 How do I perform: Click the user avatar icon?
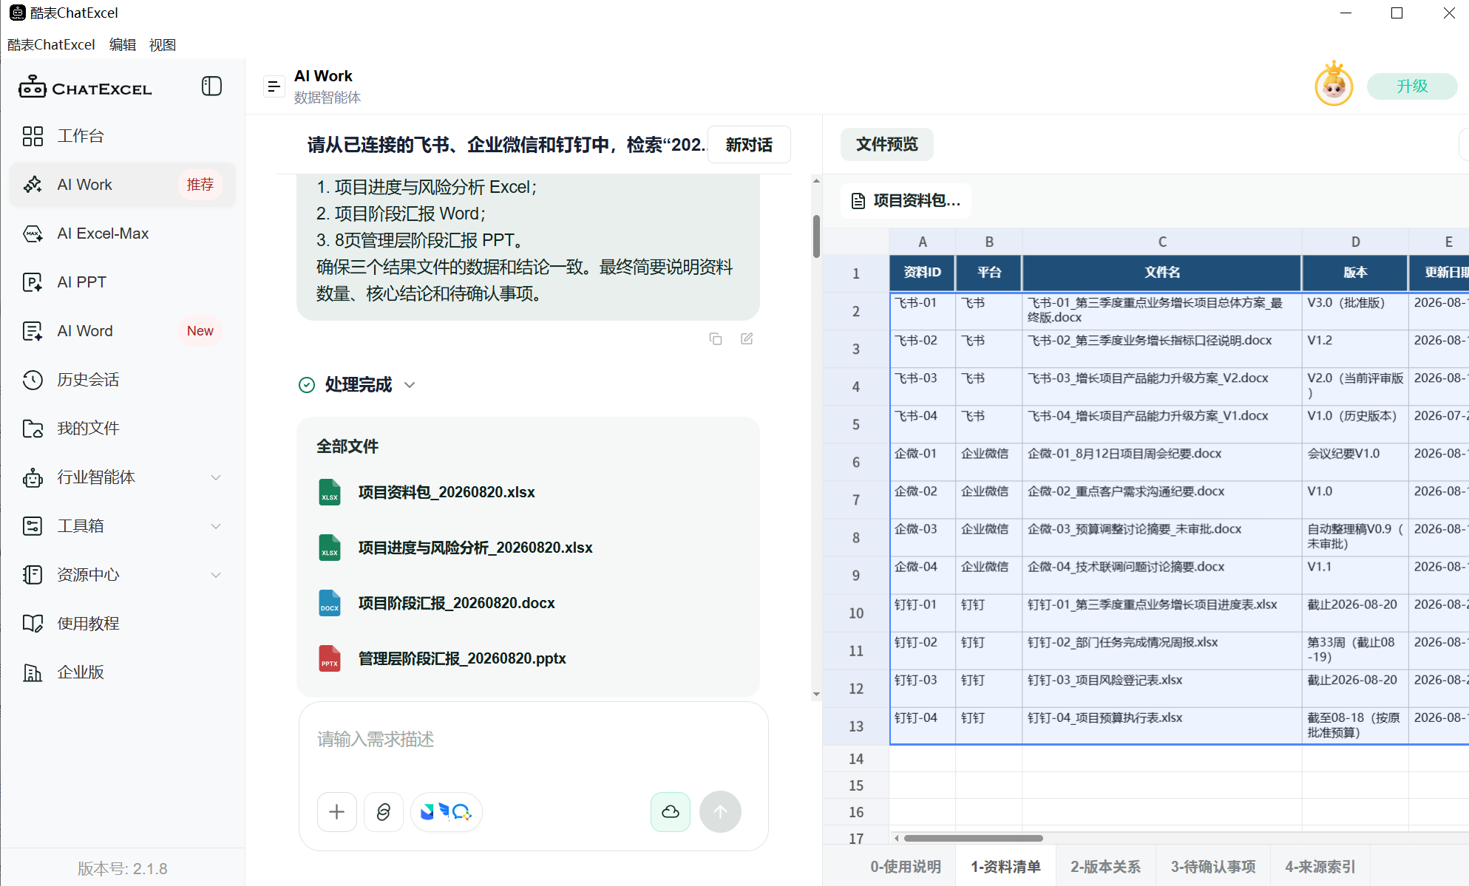tap(1334, 85)
